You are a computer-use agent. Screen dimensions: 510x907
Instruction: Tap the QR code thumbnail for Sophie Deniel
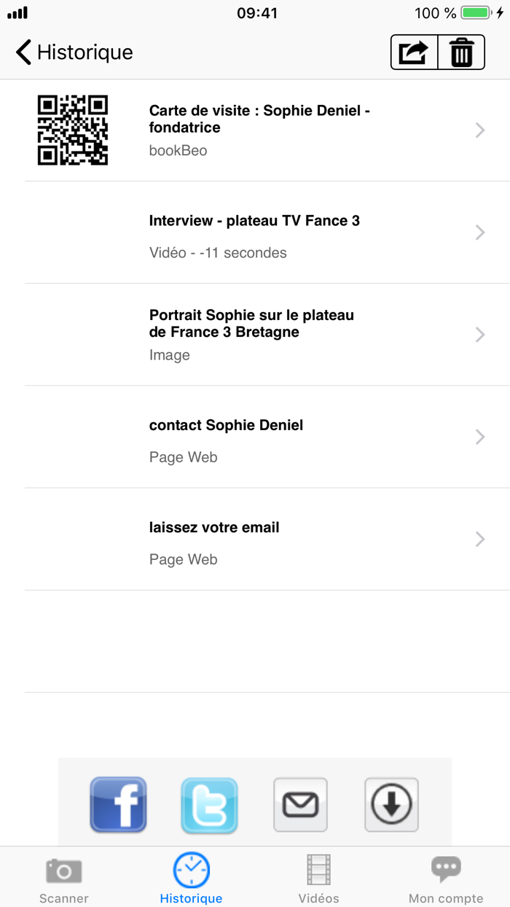[x=73, y=130]
